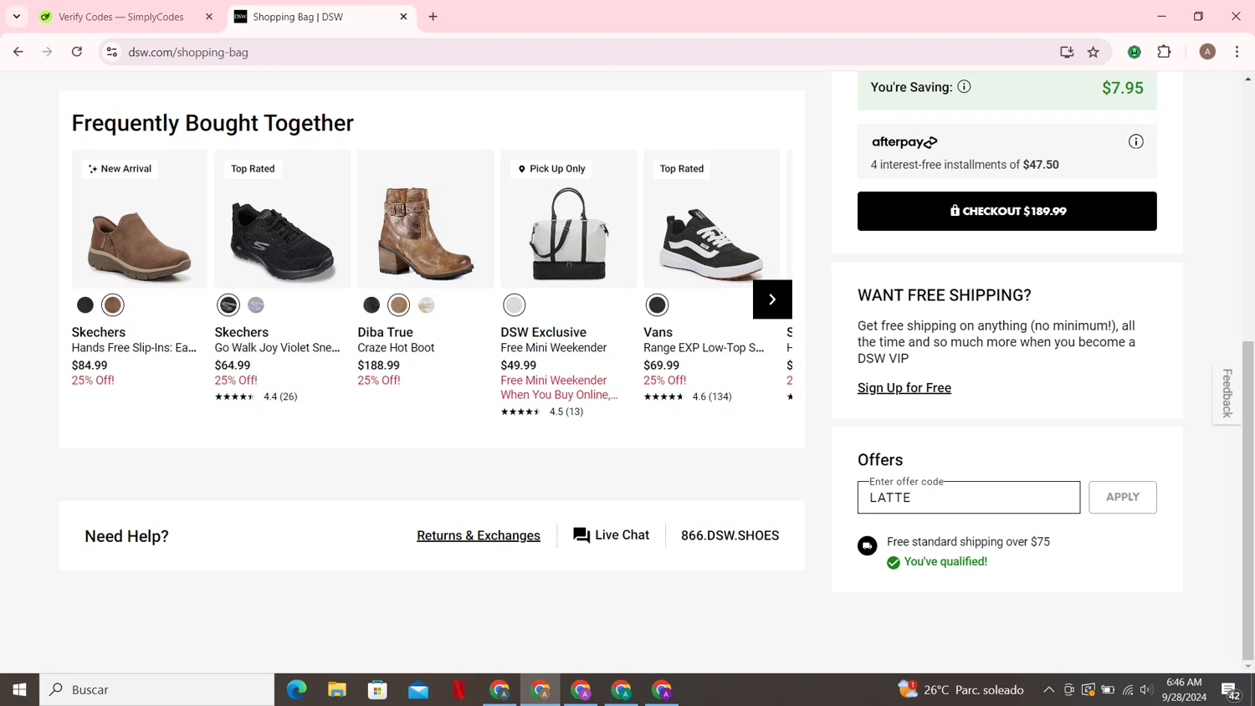Image resolution: width=1255 pixels, height=706 pixels.
Task: Select black swatch for Diba True boot
Action: (x=371, y=305)
